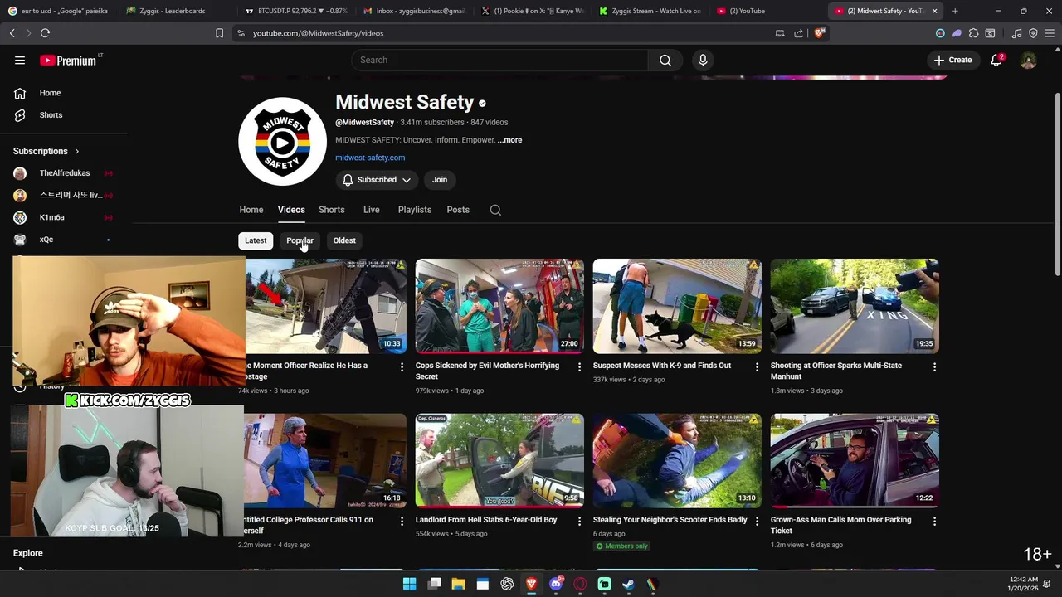Open the notifications bell
The width and height of the screenshot is (1062, 597).
[996, 60]
